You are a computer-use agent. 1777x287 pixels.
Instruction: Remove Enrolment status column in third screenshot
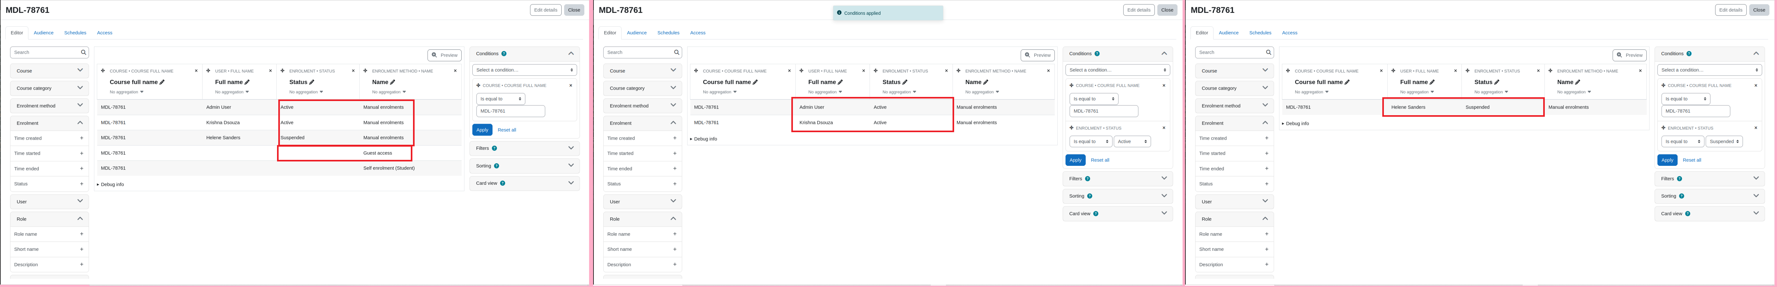click(1538, 71)
